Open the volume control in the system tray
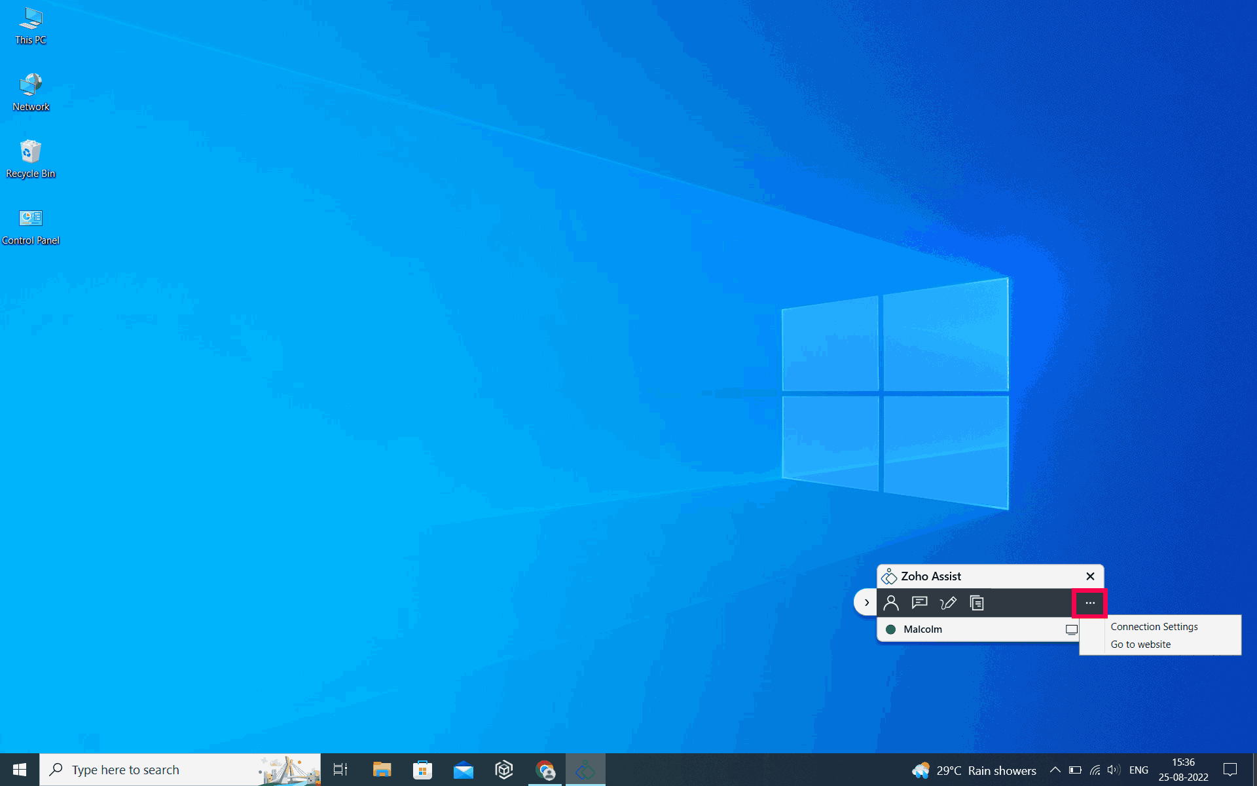This screenshot has width=1257, height=786. click(x=1114, y=770)
